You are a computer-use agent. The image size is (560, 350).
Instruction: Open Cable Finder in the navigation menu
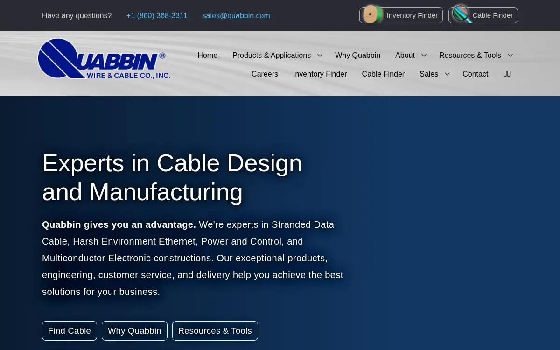click(383, 74)
